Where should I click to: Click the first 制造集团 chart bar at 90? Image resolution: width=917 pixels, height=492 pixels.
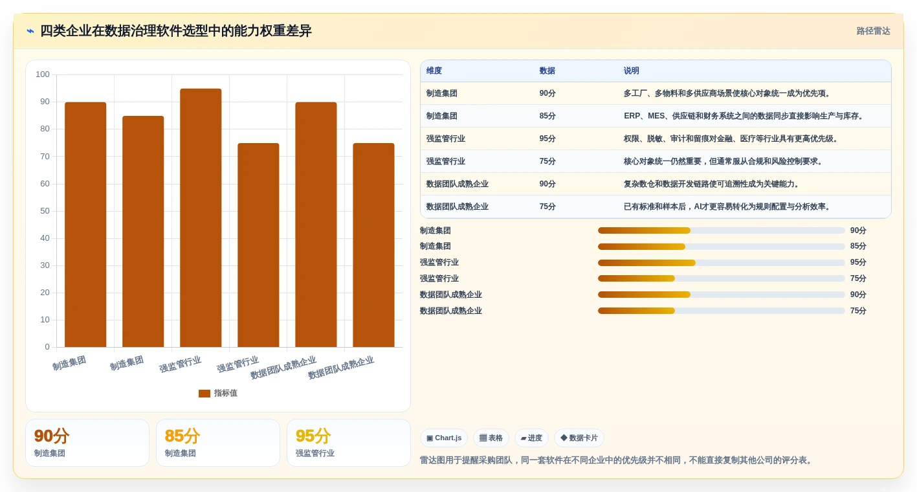(85, 225)
